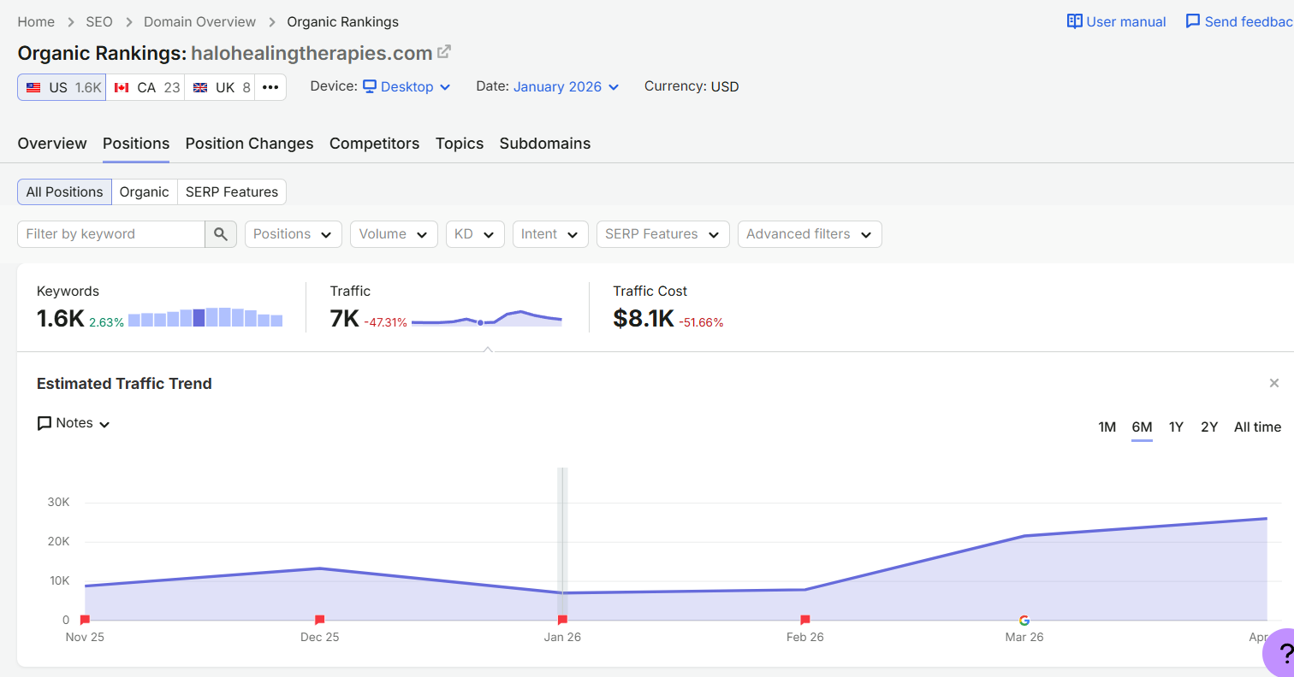Click the desktop monitor device icon
The image size is (1294, 677).
pyautogui.click(x=370, y=86)
